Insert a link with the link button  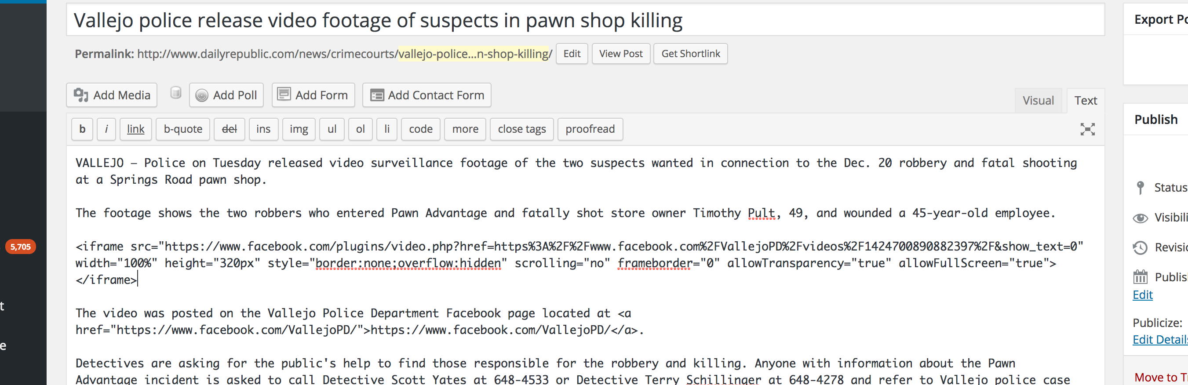click(x=135, y=129)
